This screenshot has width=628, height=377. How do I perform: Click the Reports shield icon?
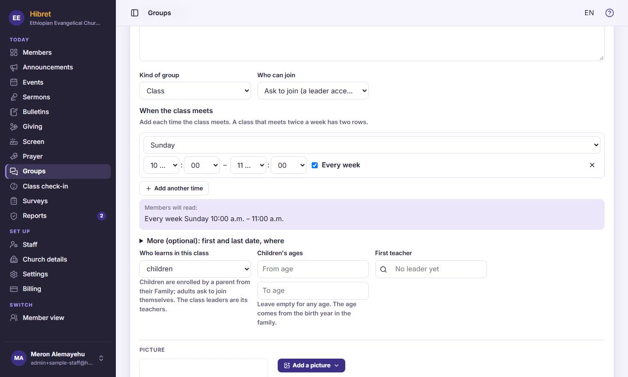[14, 216]
